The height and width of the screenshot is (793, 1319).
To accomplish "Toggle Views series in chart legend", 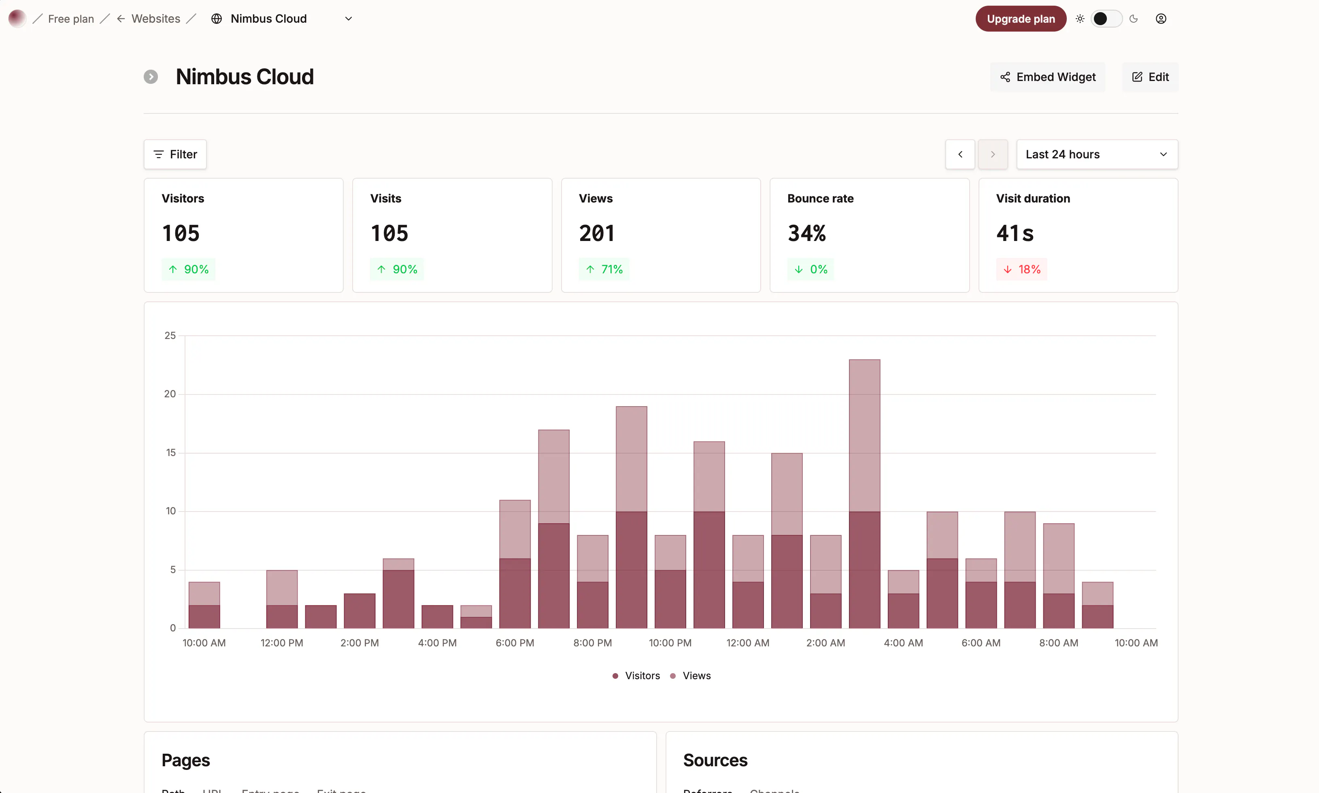I will pyautogui.click(x=691, y=676).
